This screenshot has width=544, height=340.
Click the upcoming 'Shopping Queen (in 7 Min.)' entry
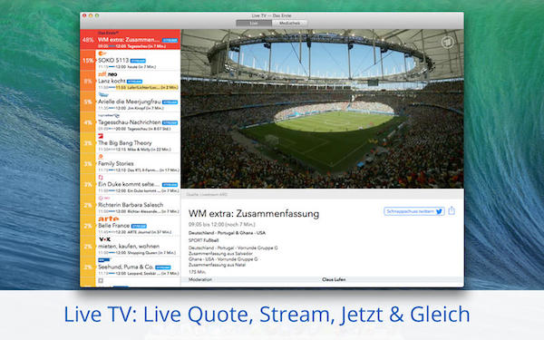tap(152, 253)
